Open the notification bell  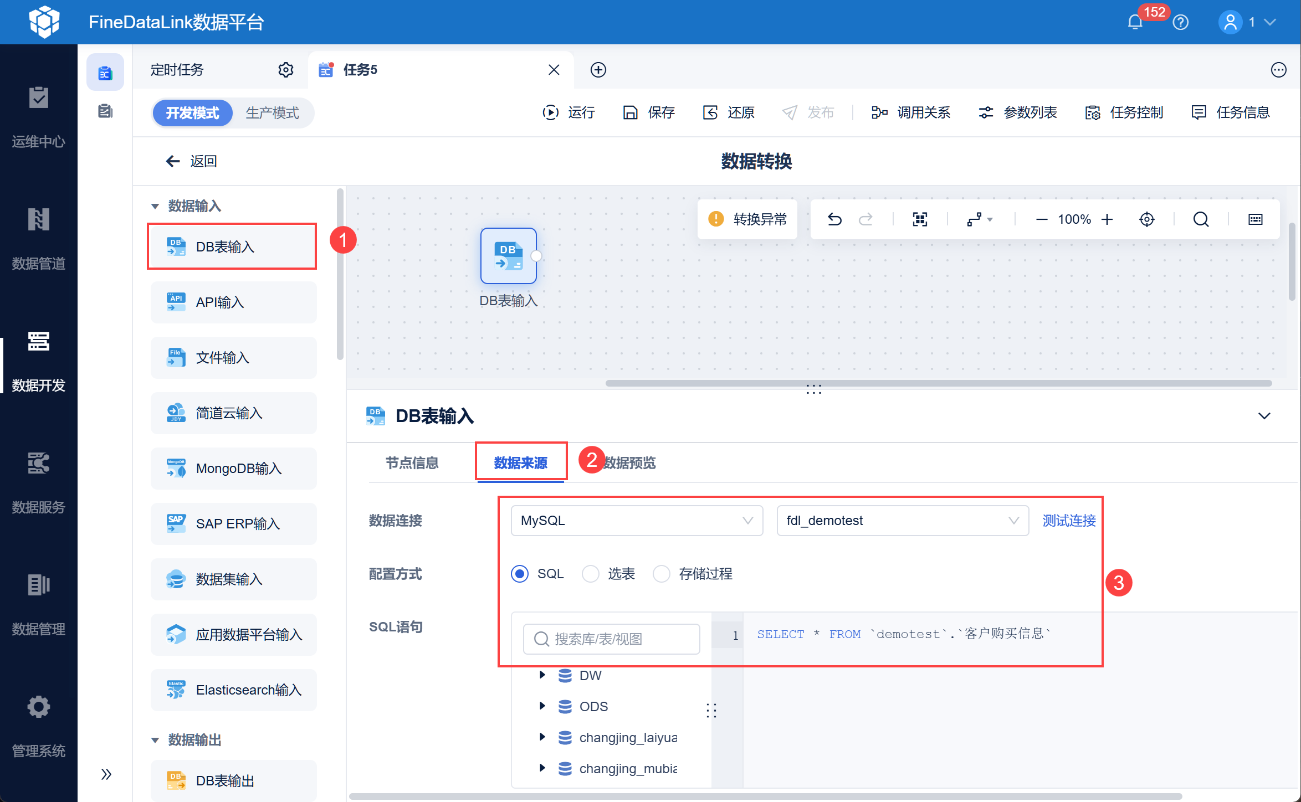[x=1135, y=22]
